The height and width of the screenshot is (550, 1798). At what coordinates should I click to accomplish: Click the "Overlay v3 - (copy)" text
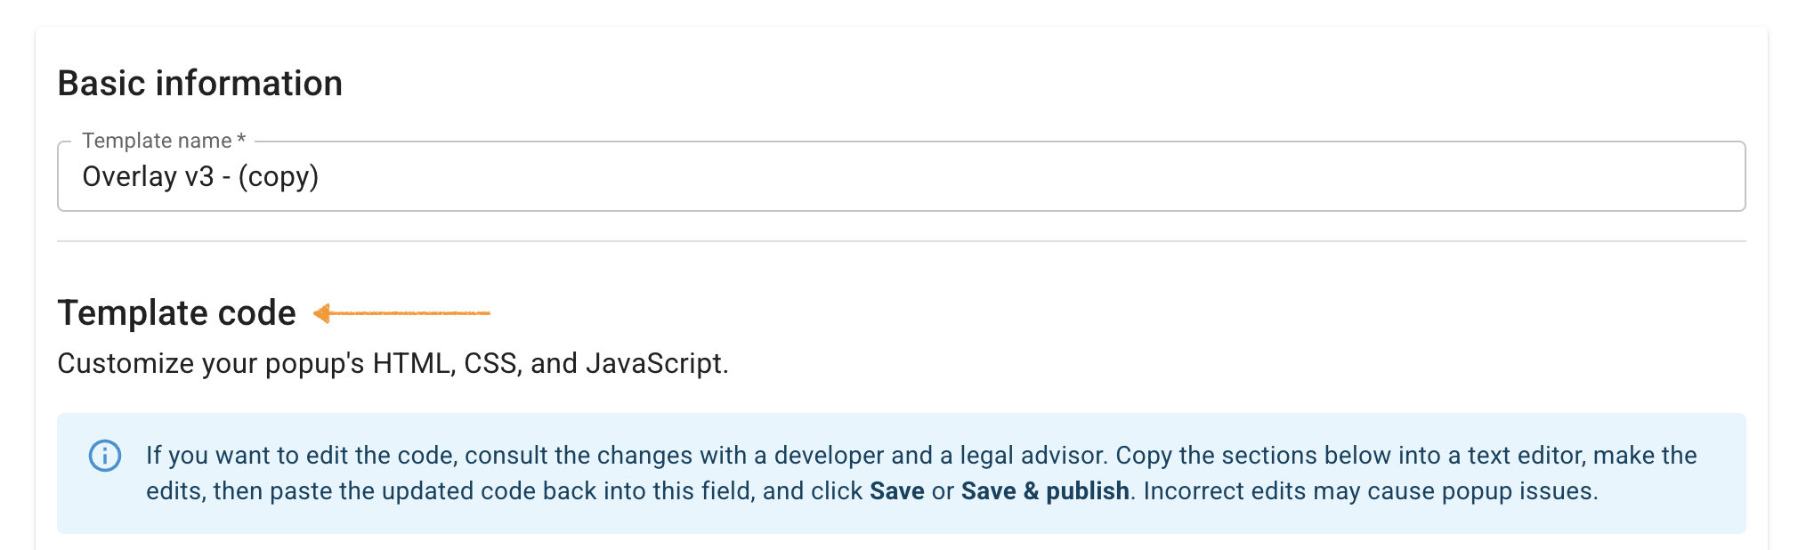(200, 177)
